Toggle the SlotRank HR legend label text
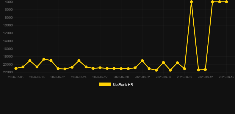 pos(123,85)
